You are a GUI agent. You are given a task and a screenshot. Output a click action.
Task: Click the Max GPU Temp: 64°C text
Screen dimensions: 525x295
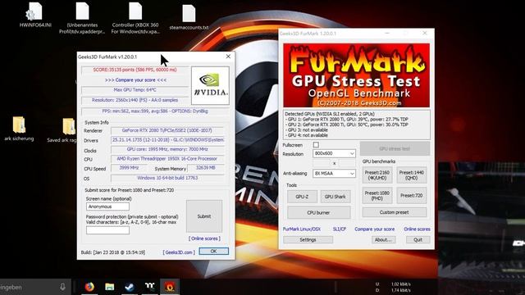[x=135, y=89]
